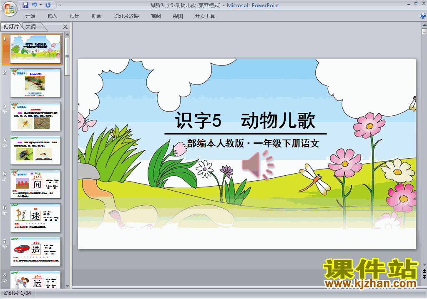This screenshot has height=299, width=427.
Task: Undo the last action
Action: click(35, 5)
